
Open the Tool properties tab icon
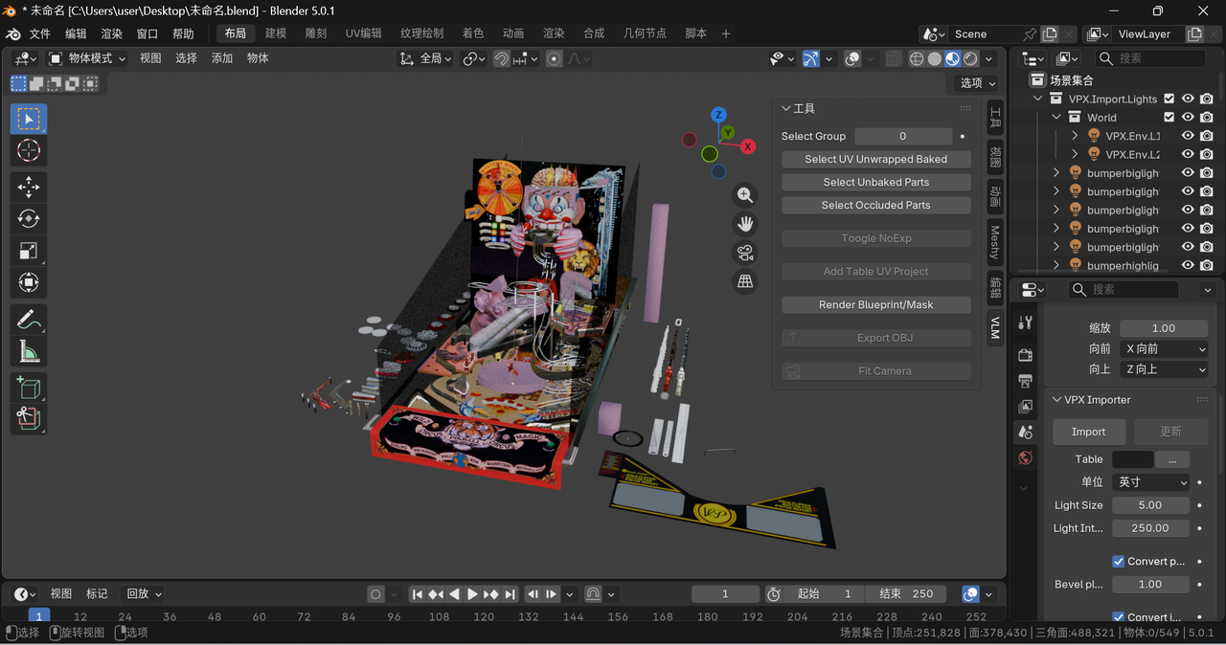1025,322
